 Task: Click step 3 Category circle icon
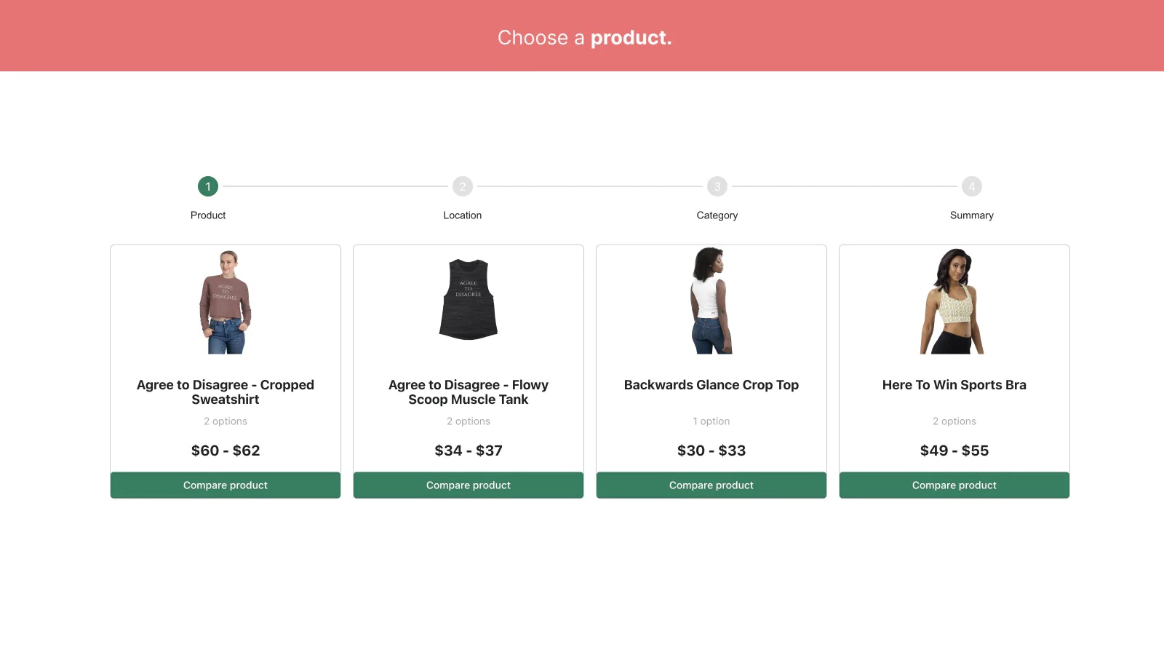coord(717,186)
